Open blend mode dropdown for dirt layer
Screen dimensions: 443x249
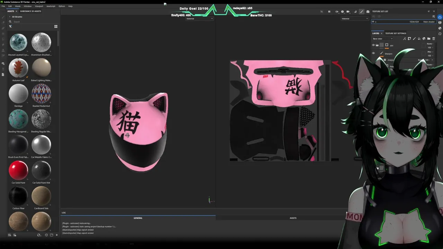pos(430,44)
